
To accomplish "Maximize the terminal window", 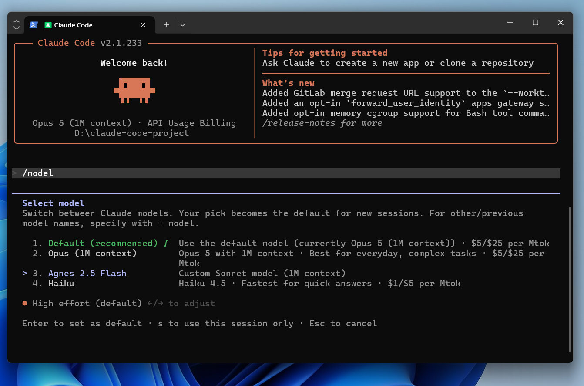I will click(x=536, y=23).
